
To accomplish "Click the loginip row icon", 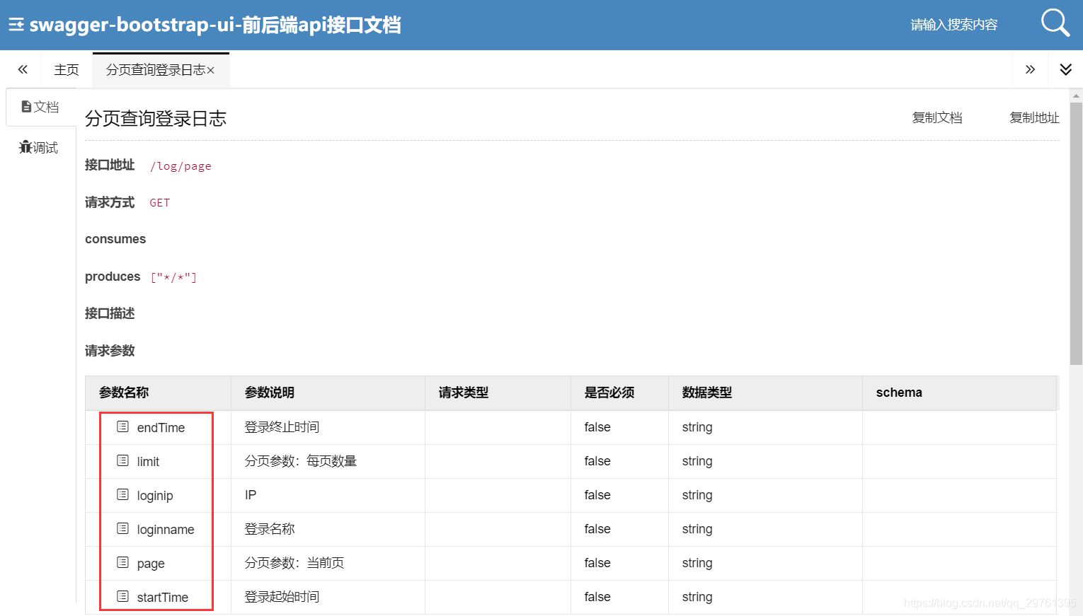I will [122, 494].
